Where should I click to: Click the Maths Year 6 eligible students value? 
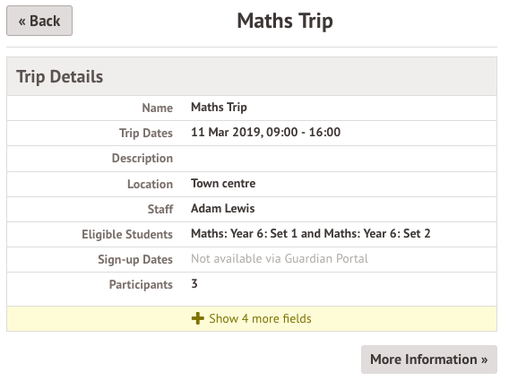(310, 234)
